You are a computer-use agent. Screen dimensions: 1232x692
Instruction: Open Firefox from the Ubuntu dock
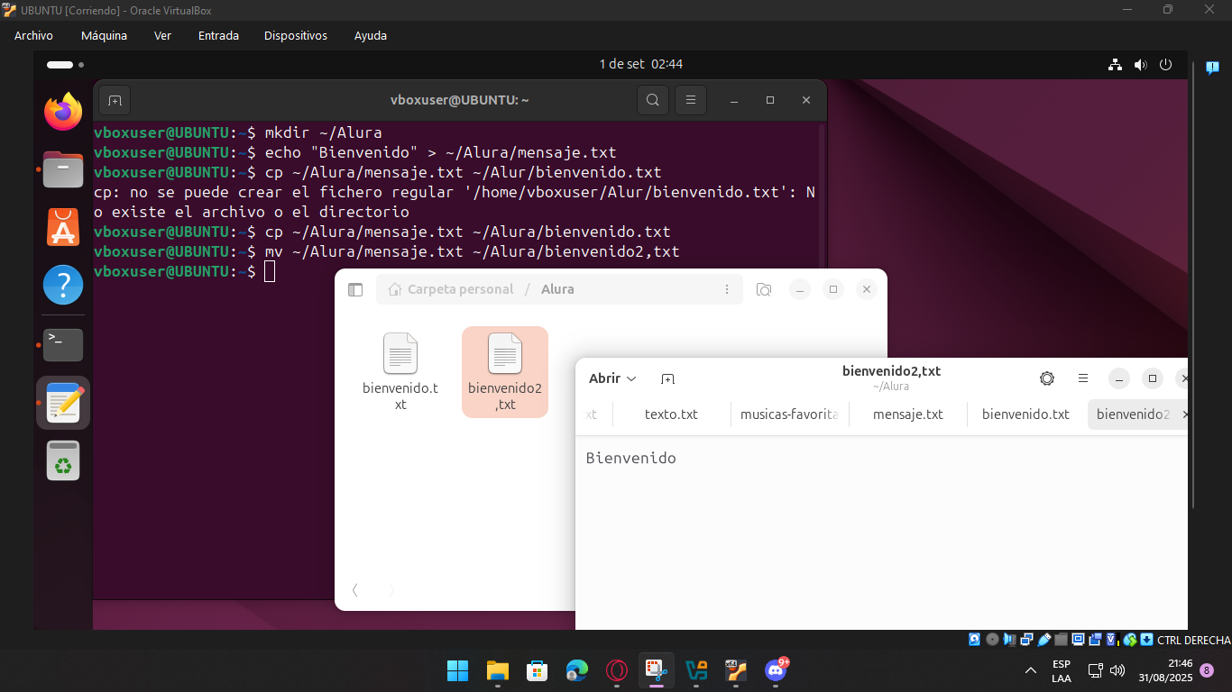tap(63, 112)
